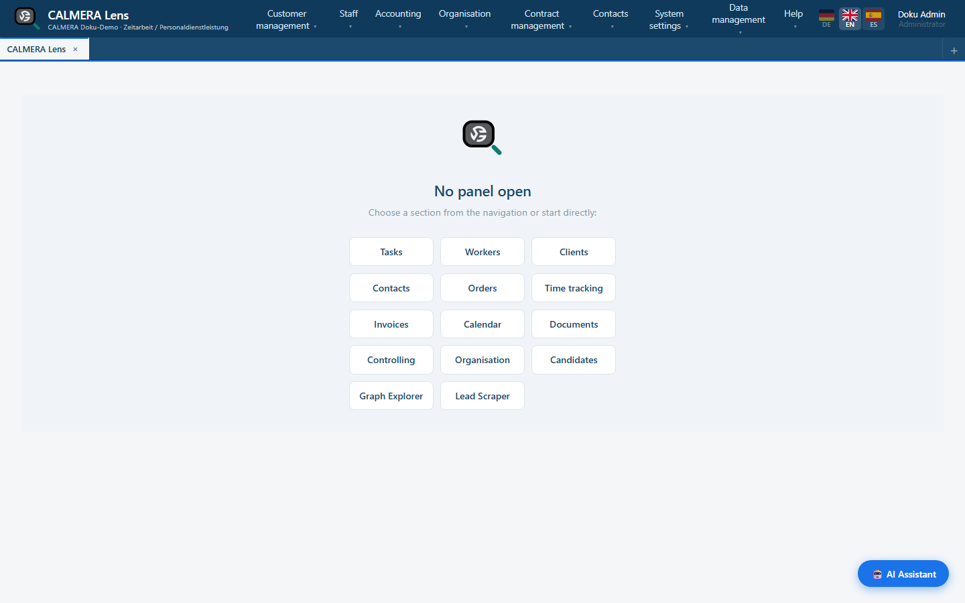The image size is (965, 603).
Task: Expand the Data management menu
Action: pos(738,19)
